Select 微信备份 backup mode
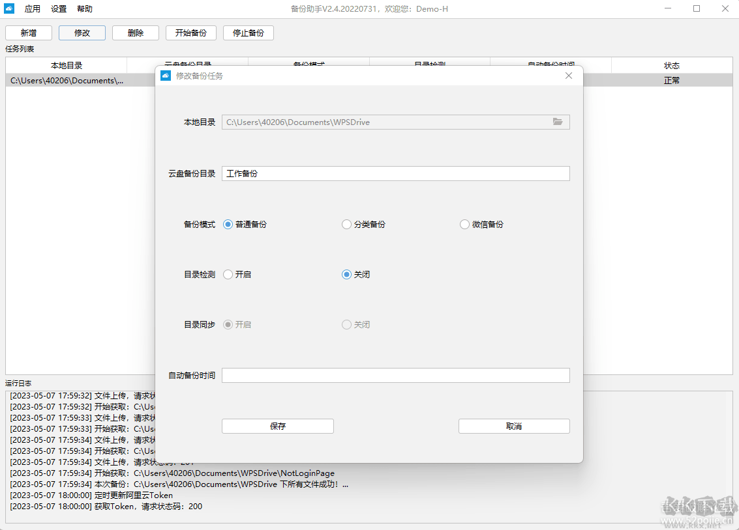This screenshot has width=739, height=530. [464, 225]
